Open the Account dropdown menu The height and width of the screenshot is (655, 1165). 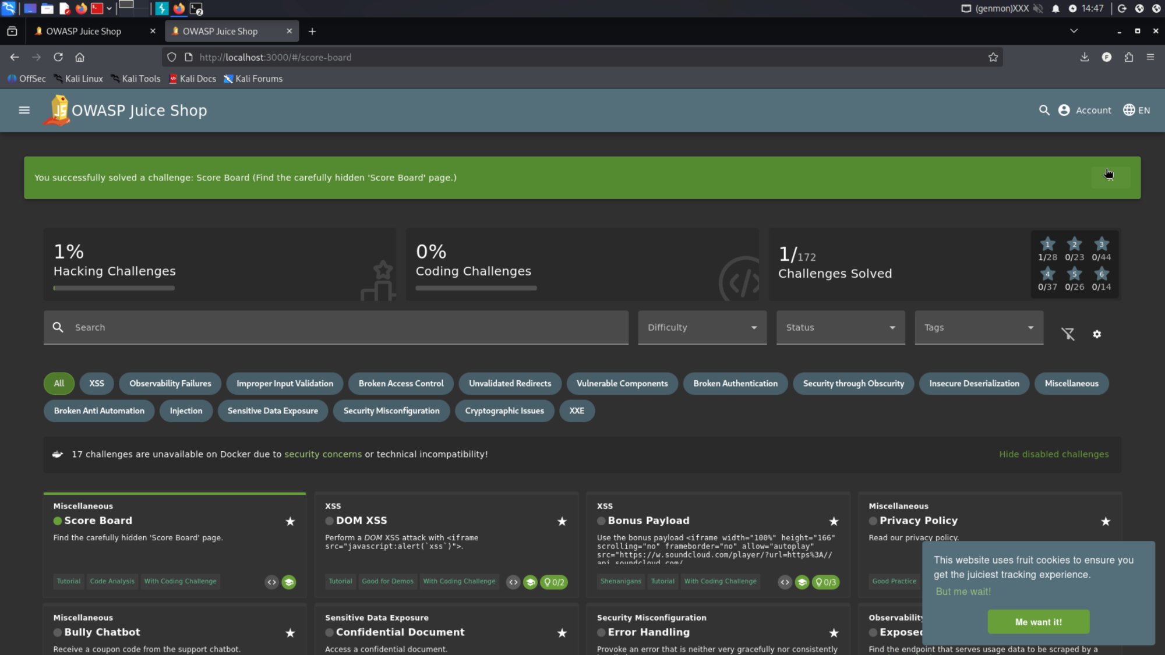[x=1085, y=110]
